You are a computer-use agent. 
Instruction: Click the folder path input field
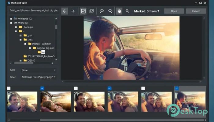[34, 10]
